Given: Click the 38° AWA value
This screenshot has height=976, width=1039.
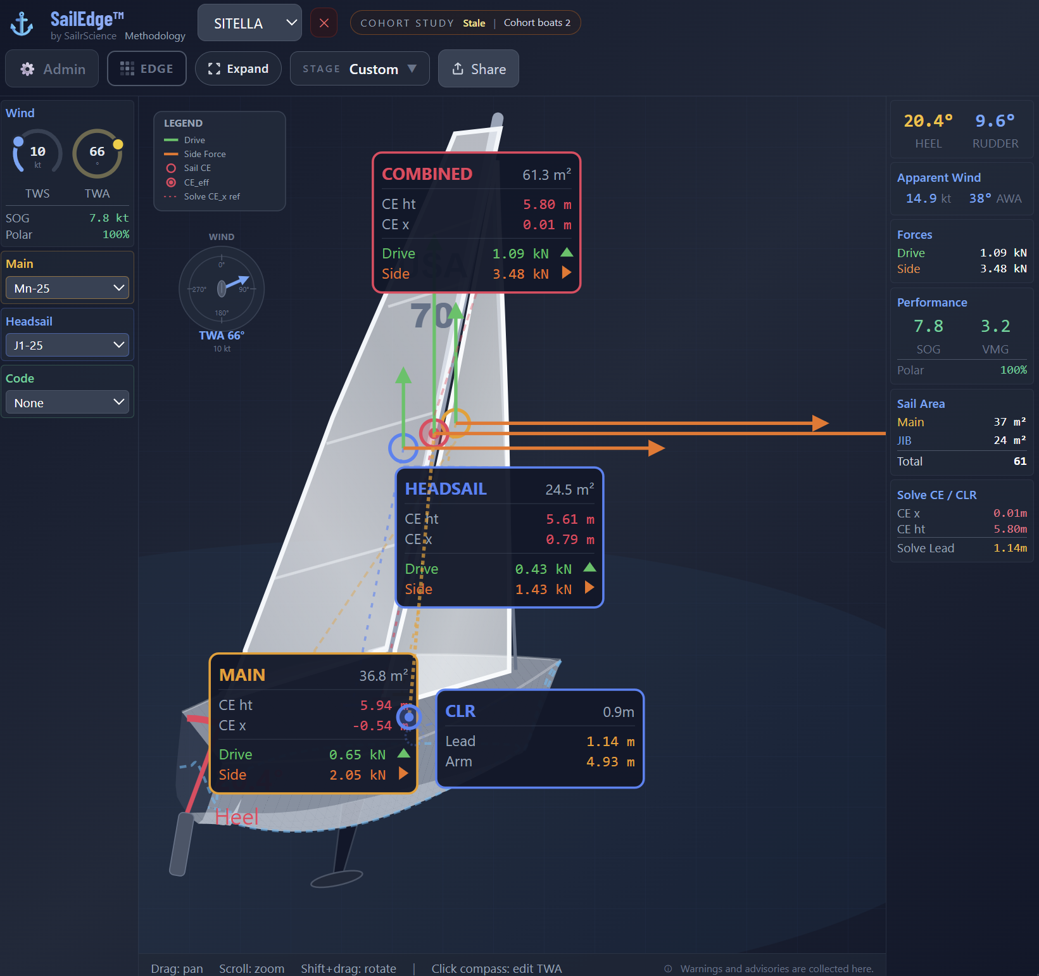Looking at the screenshot, I should pos(995,198).
